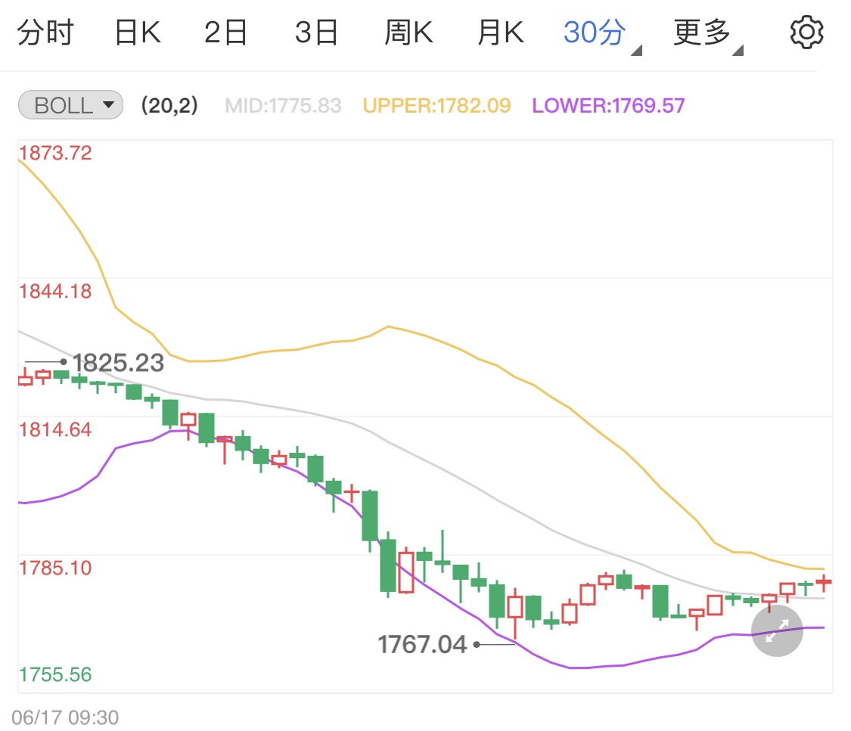This screenshot has width=851, height=731.
Task: Click the 06/17 09:30 timestamp
Action: (x=65, y=717)
